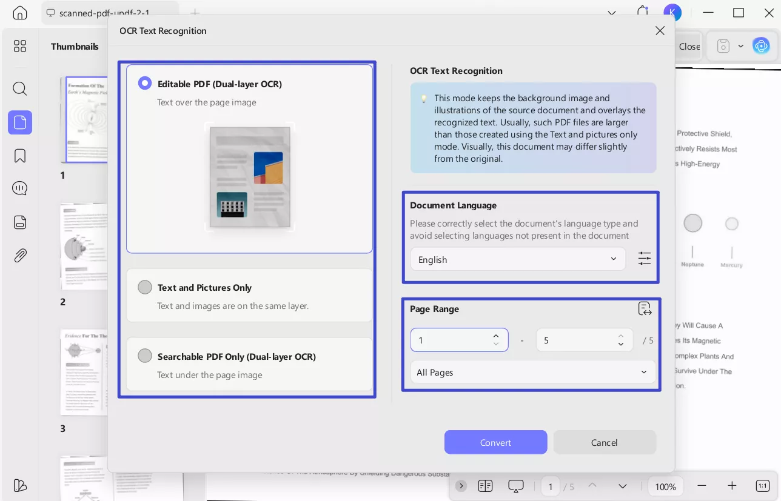Click the page range swap icon

(x=645, y=309)
